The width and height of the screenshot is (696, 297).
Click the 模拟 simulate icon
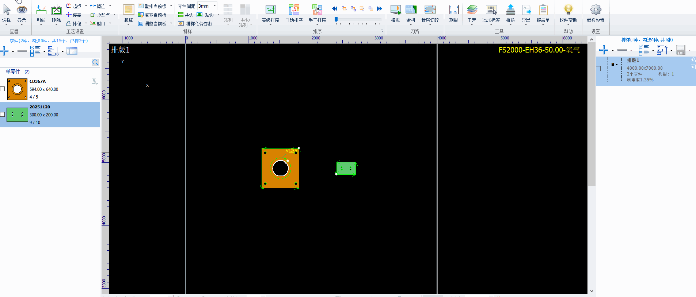tap(395, 13)
